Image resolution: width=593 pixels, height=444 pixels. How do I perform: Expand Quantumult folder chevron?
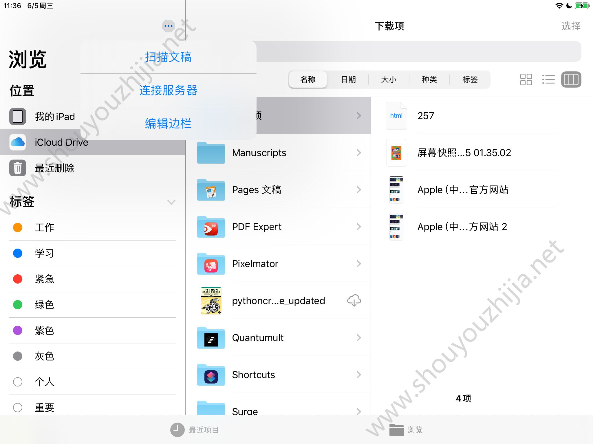(x=359, y=338)
